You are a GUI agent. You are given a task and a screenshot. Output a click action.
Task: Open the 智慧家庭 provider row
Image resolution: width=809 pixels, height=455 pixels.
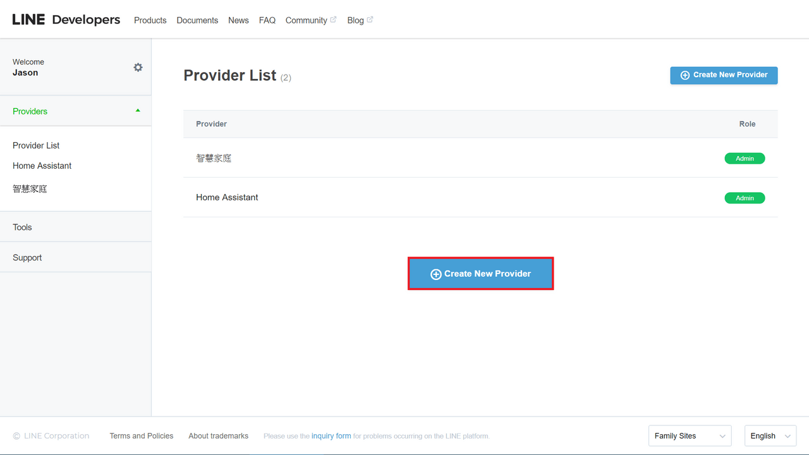pyautogui.click(x=480, y=158)
